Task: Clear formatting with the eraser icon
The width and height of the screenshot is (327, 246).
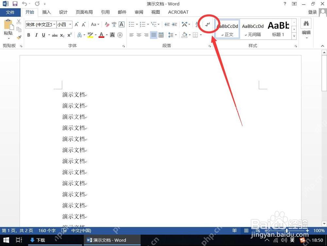Action: point(107,25)
